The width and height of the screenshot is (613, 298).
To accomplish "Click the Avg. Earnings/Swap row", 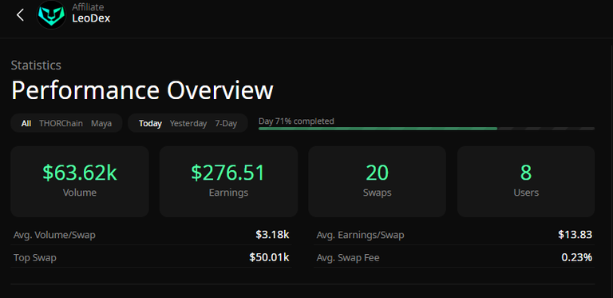I will pyautogui.click(x=454, y=235).
